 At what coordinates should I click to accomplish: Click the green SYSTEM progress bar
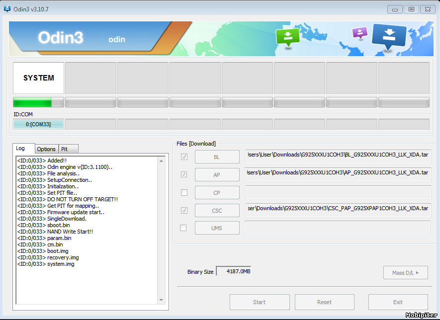(38, 102)
